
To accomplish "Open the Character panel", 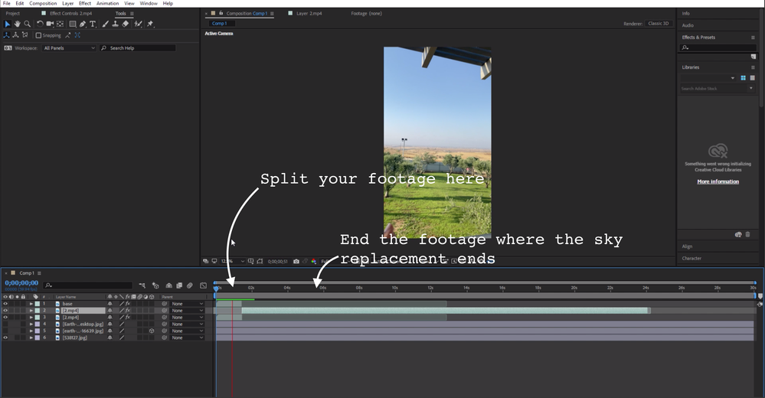I will [691, 258].
